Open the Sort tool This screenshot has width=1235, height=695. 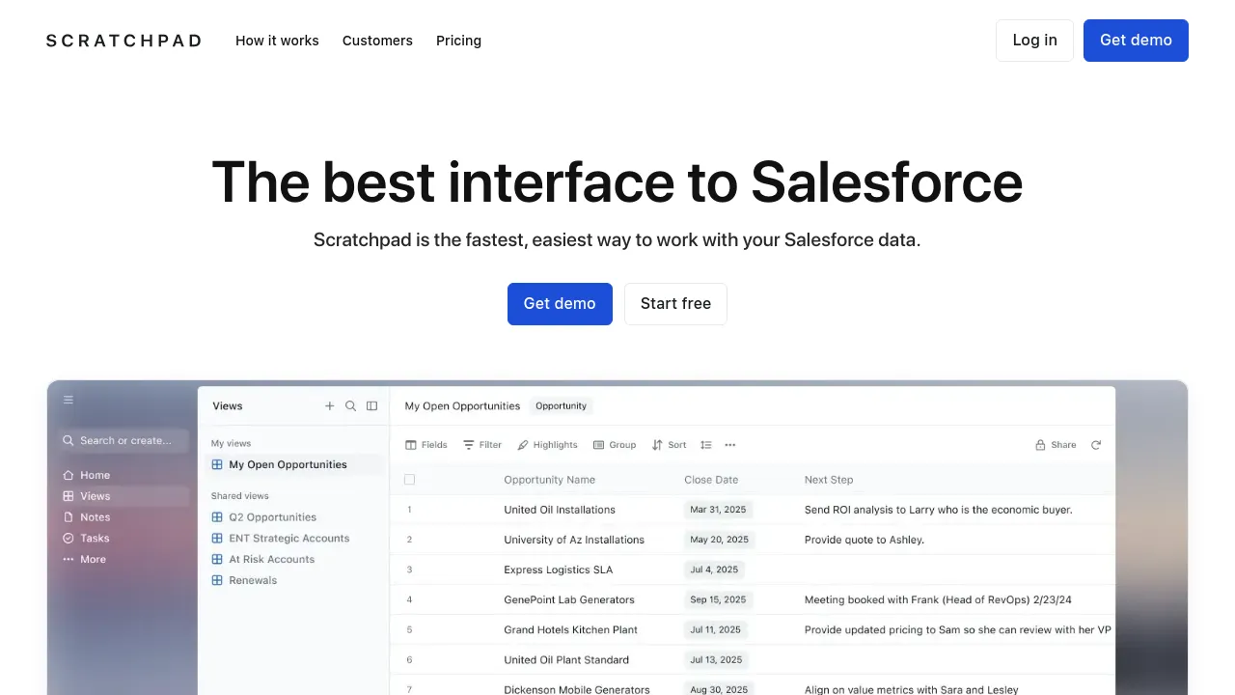pos(669,445)
